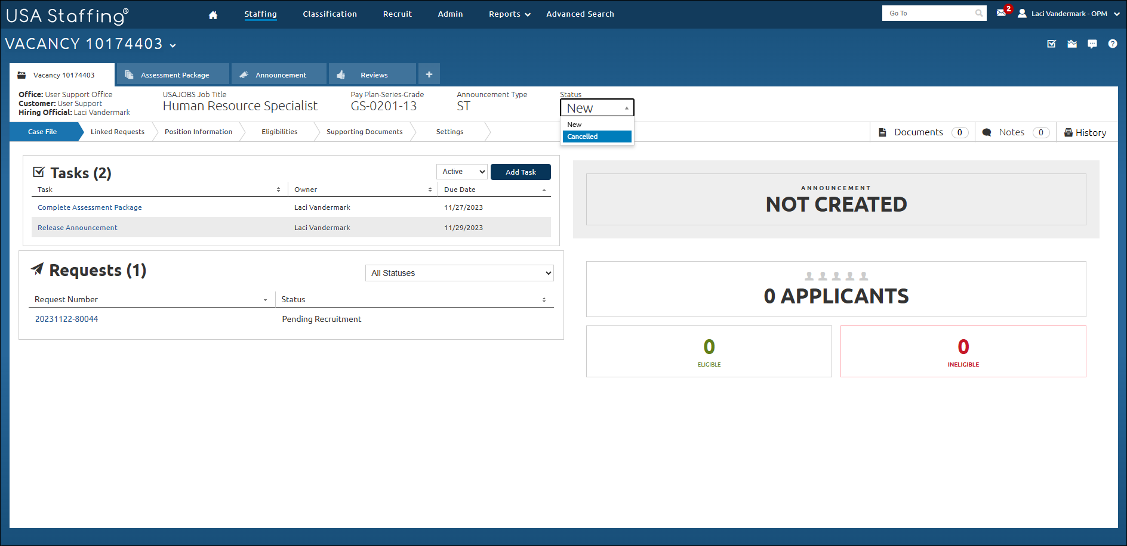
Task: Open the Recruit menu
Action: click(398, 14)
